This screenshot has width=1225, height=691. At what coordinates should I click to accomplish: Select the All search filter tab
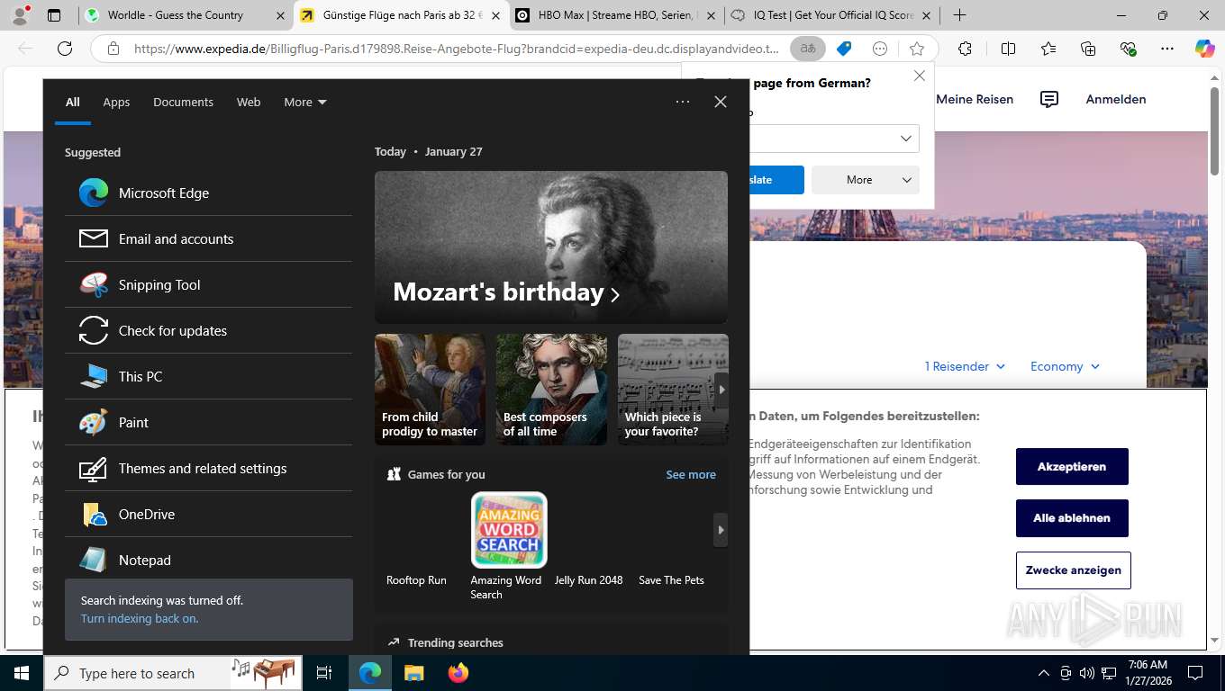coord(72,102)
